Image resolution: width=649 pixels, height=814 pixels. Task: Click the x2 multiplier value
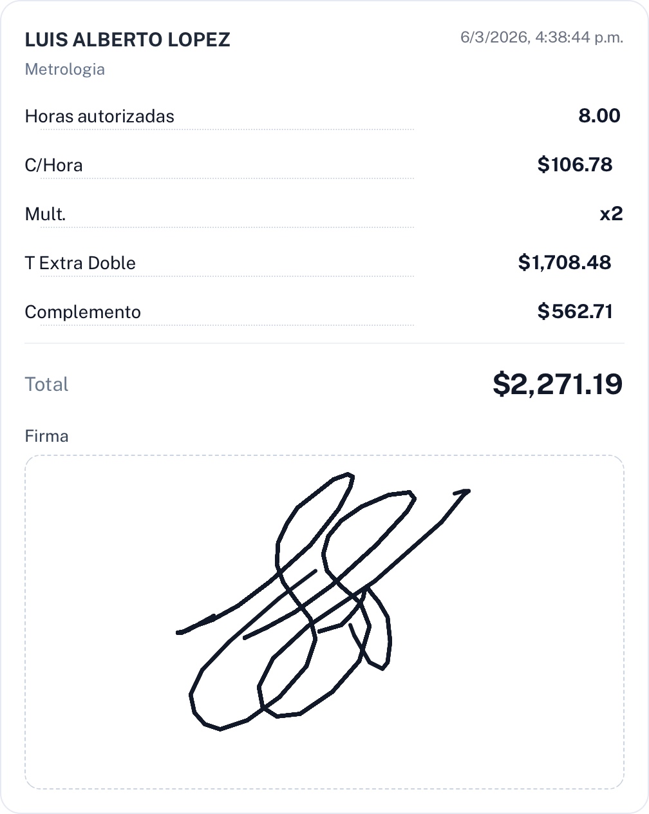611,214
